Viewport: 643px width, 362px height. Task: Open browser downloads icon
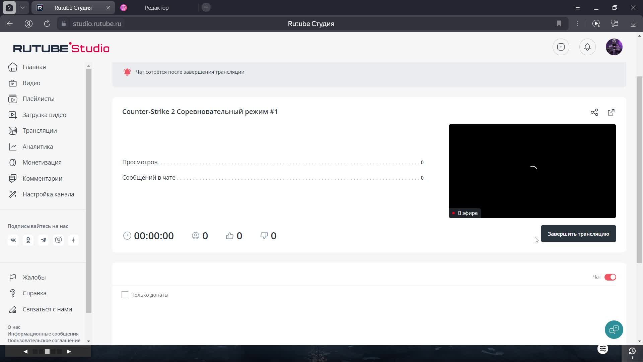click(x=633, y=23)
